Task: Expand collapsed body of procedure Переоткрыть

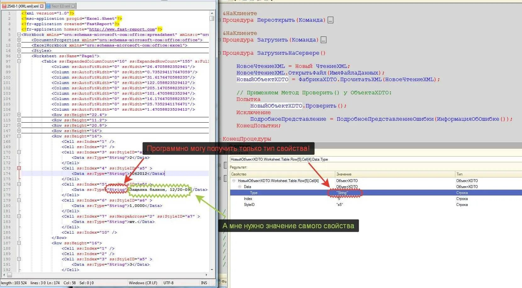Action: tap(330, 20)
